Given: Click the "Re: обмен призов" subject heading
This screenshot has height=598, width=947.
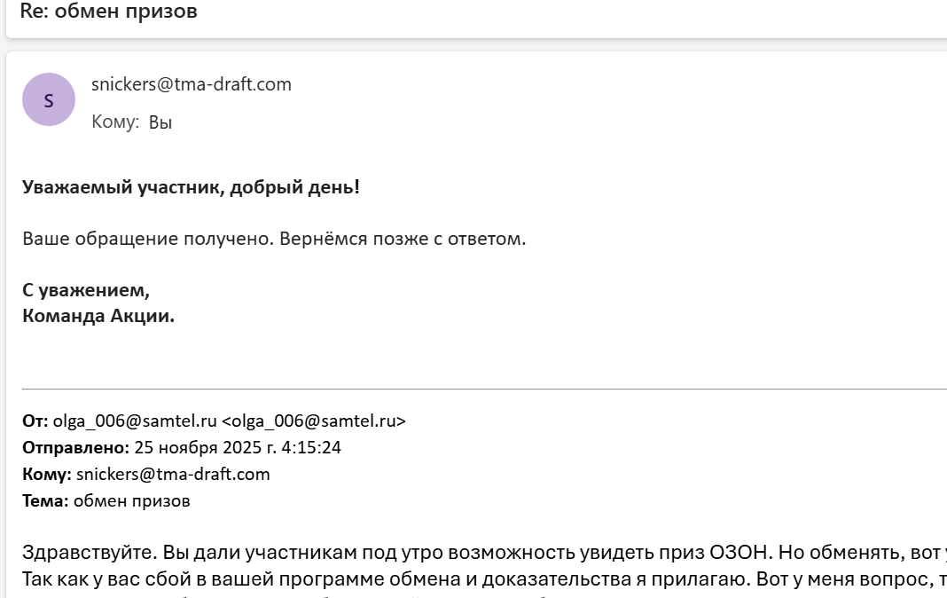Looking at the screenshot, I should pos(108,12).
